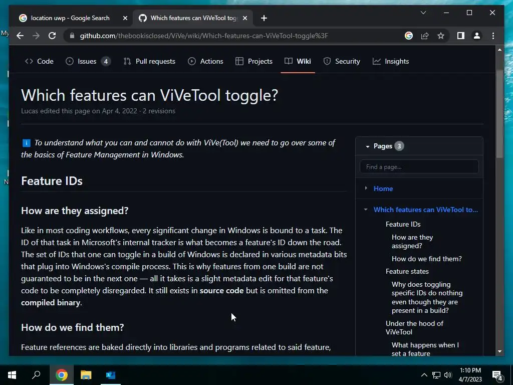Click the Chrome taskbar icon
513x385 pixels.
62,375
